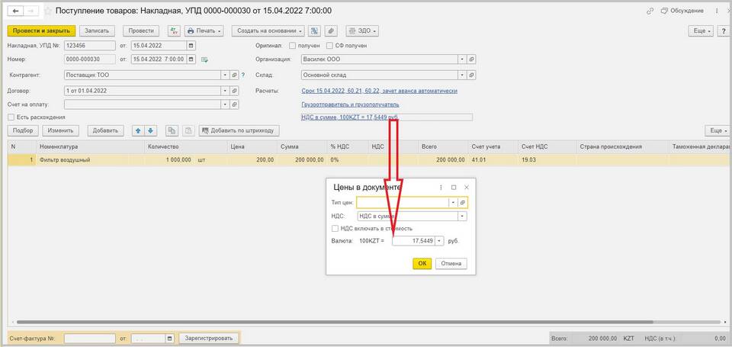Viewport: 732px width, 347px height.
Task: Open Склад Основной склад card icon
Action: pyautogui.click(x=471, y=75)
